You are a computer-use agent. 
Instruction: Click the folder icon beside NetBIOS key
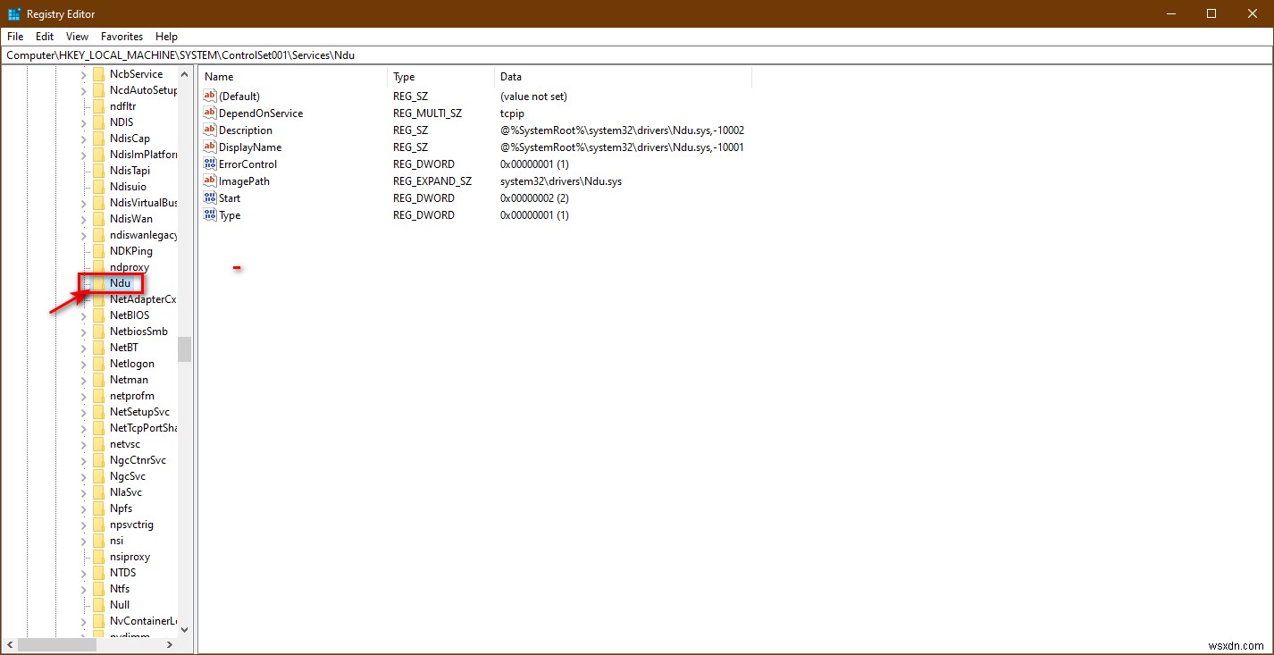[101, 315]
